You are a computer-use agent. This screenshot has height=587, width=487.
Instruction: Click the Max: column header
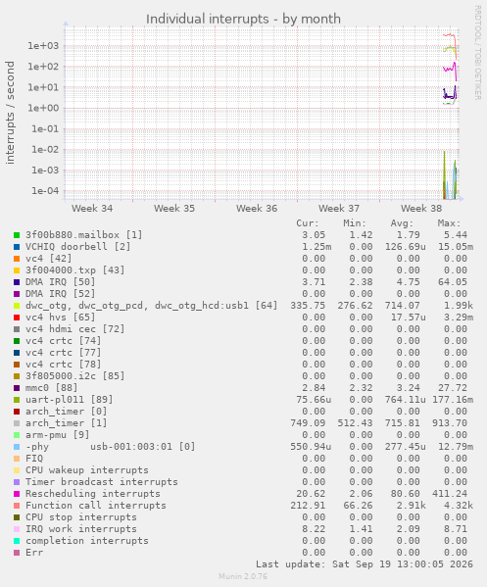point(449,223)
